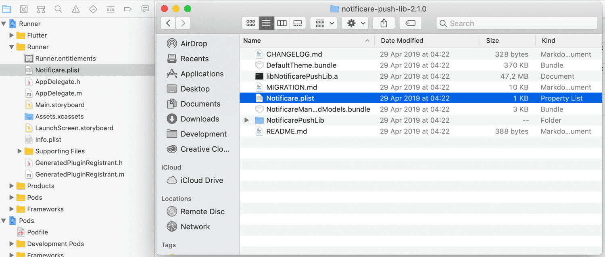This screenshot has height=257, width=605.
Task: Open the Symbol navigator hierarchy icon
Action: click(x=41, y=9)
